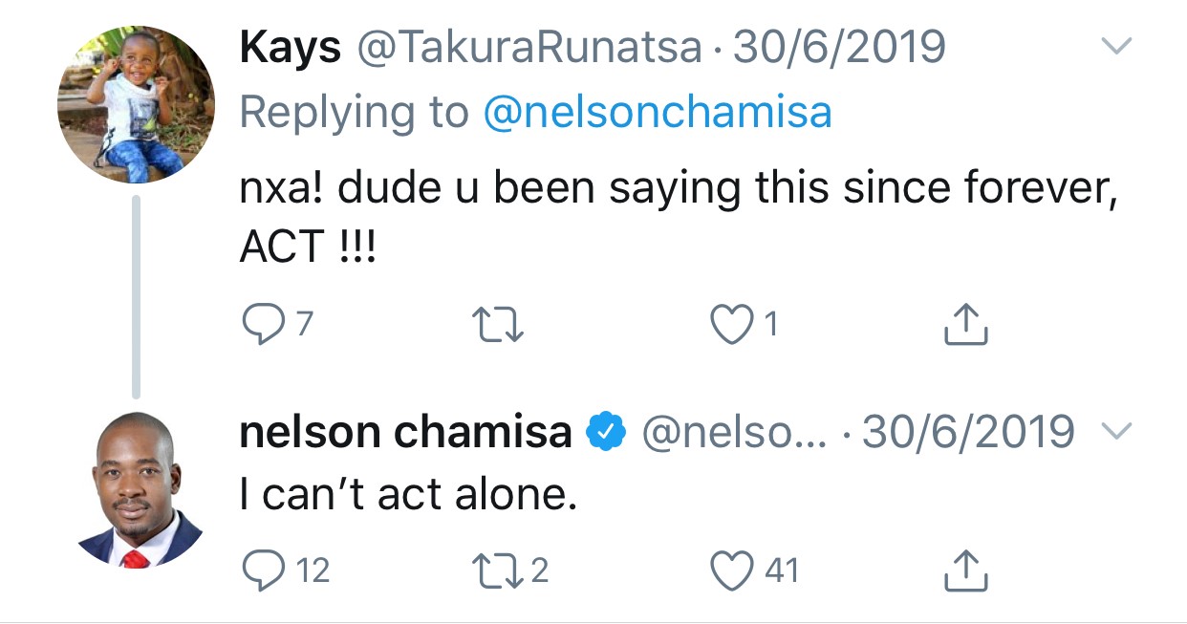
Task: Open the dropdown chevron on Kays' tweet
Action: click(x=1116, y=46)
